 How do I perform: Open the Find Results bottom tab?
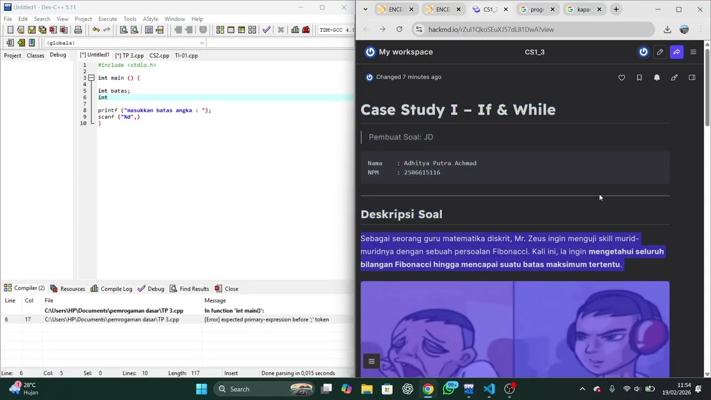pos(189,289)
